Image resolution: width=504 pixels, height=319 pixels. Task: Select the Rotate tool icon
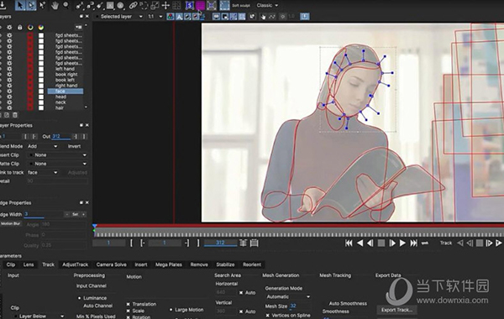point(144,6)
